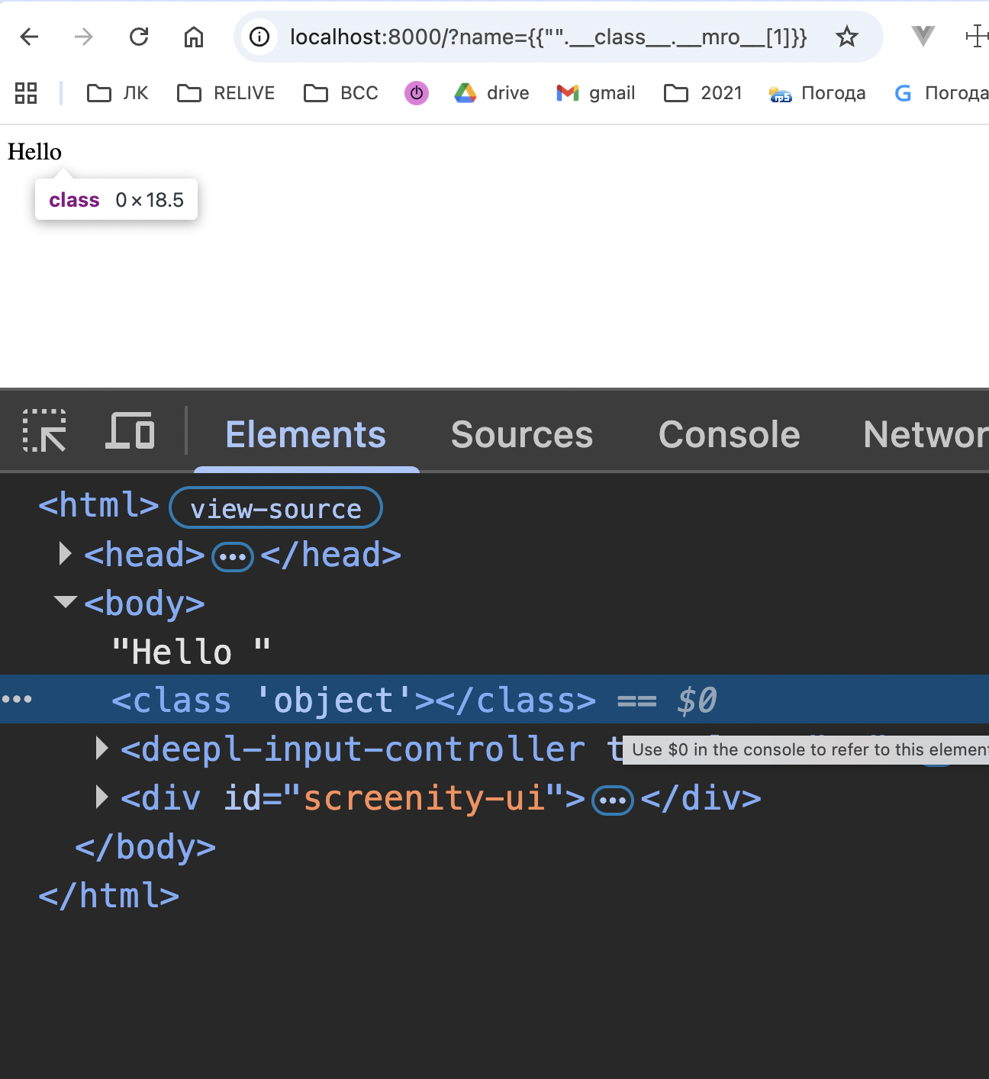Viewport: 989px width, 1079px height.
Task: Bookmark this page with the star
Action: point(847,37)
